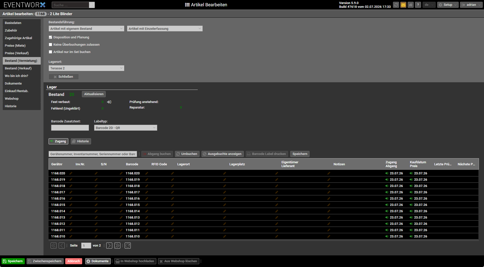Click Aktualisieren next to Bestand
The width and height of the screenshot is (484, 267).
pos(94,94)
